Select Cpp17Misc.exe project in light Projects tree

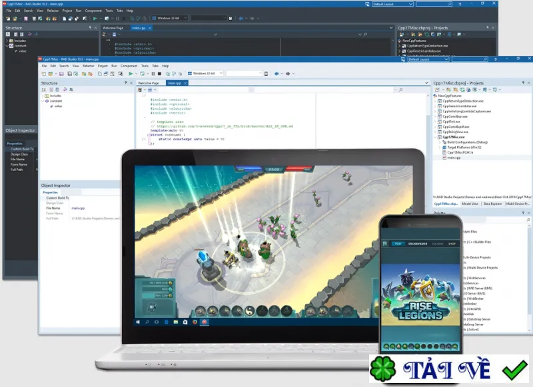pos(454,137)
